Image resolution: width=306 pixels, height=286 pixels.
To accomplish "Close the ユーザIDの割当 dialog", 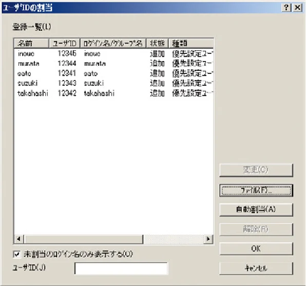I will tap(298, 8).
